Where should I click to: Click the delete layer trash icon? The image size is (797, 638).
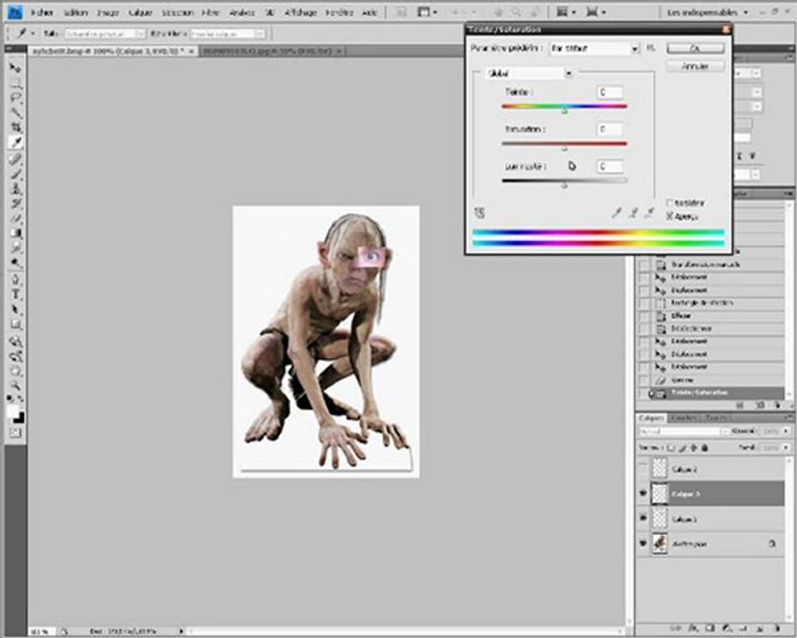[x=778, y=629]
